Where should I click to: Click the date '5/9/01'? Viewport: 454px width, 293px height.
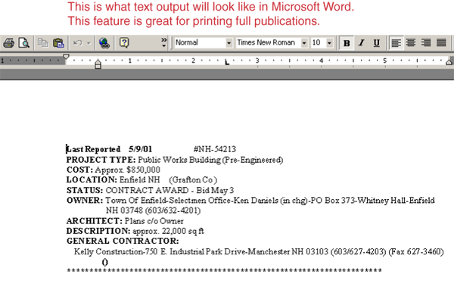(x=141, y=149)
